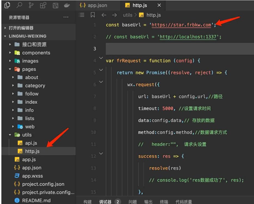
Task: Switch to the 构建 panel tab
Action: (x=87, y=202)
